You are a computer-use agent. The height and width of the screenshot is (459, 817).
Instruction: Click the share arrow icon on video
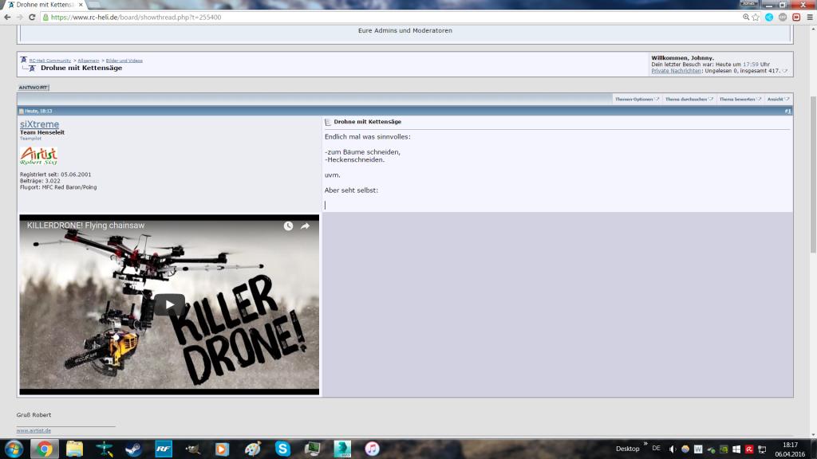tap(305, 226)
